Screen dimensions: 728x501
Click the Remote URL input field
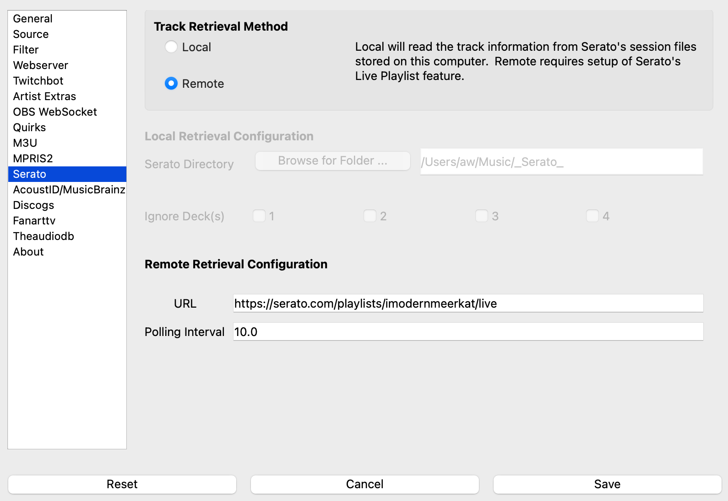[x=467, y=304]
